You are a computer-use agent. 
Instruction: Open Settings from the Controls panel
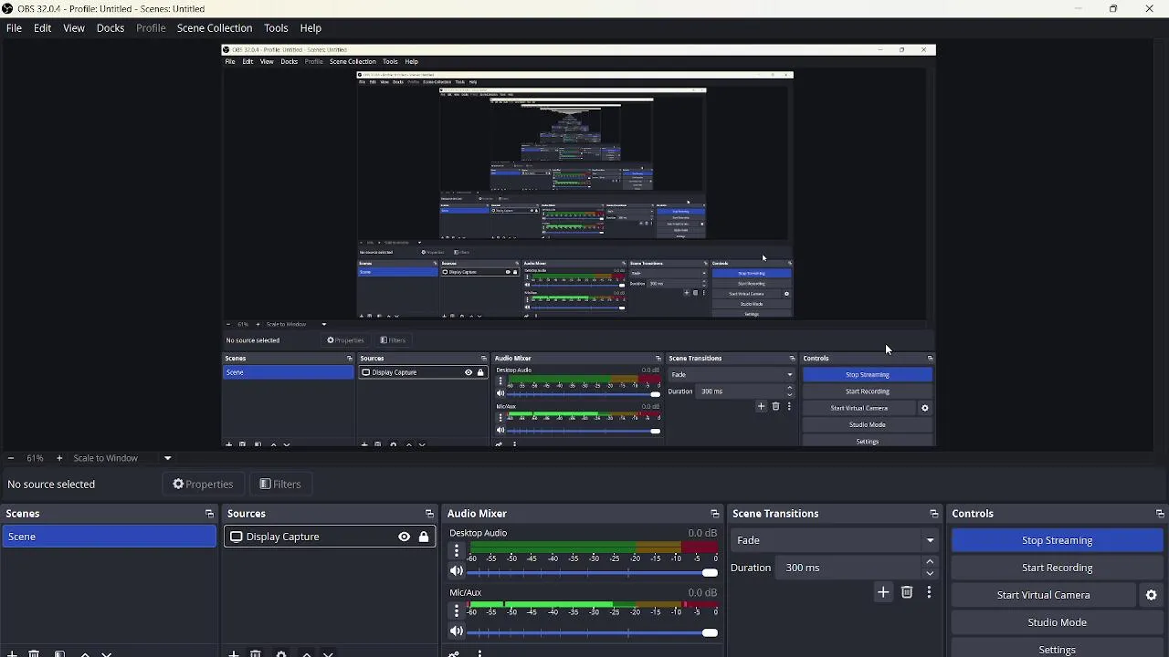(x=1057, y=649)
